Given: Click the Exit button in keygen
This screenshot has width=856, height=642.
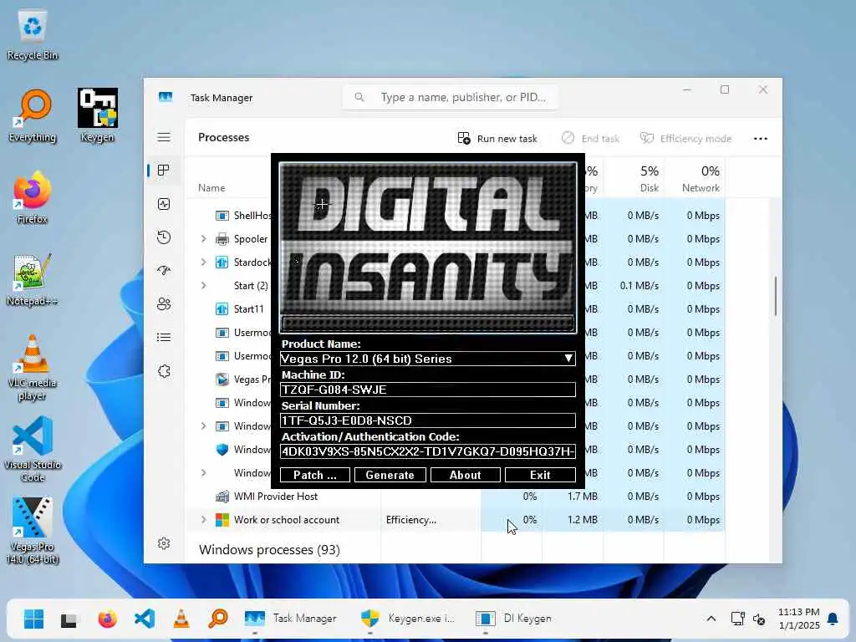Looking at the screenshot, I should click(540, 475).
